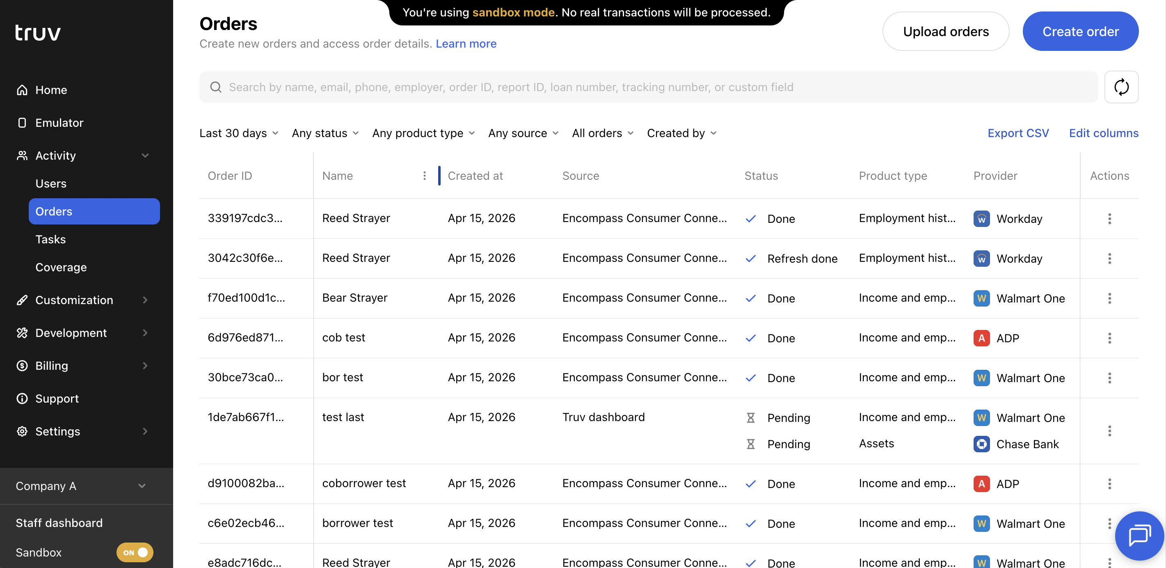
Task: Click the Status column header
Action: [761, 176]
